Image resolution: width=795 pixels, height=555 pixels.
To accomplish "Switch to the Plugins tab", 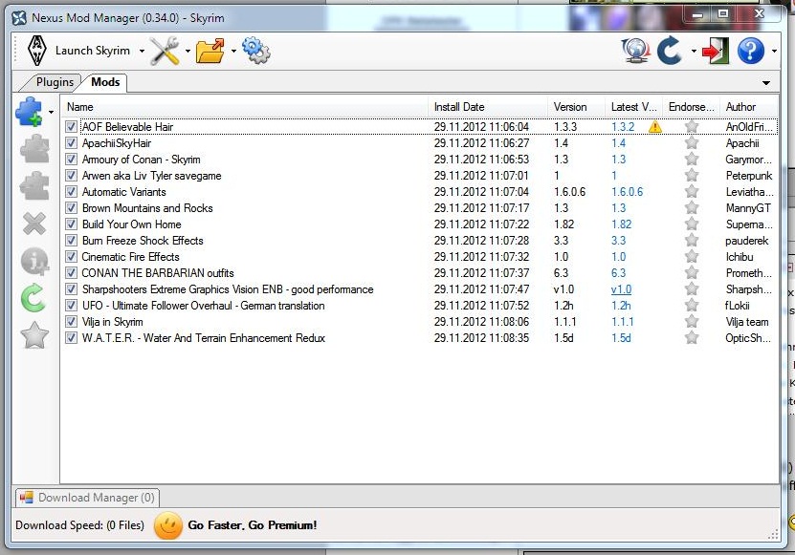I will pos(54,82).
